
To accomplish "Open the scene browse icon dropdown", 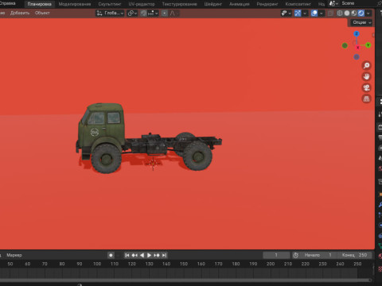I will point(333,3).
